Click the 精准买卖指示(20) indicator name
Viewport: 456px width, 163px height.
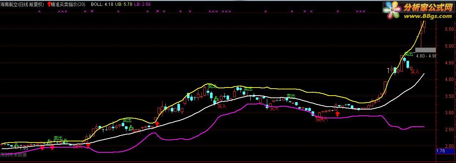click(69, 4)
